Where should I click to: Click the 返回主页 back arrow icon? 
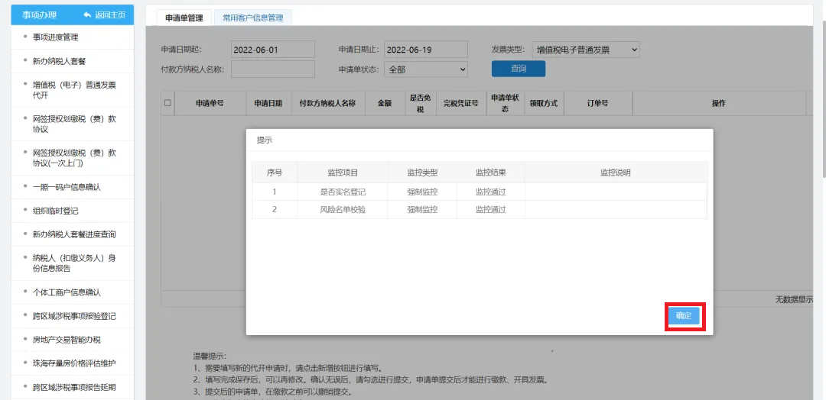pos(88,15)
